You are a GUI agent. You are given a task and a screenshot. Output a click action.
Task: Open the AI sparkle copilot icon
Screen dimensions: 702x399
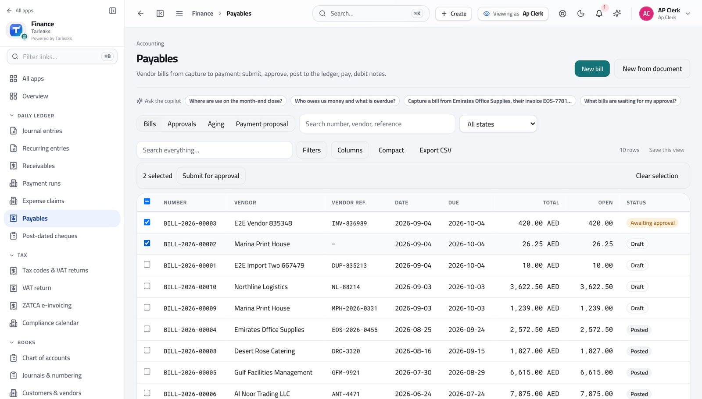pos(617,14)
